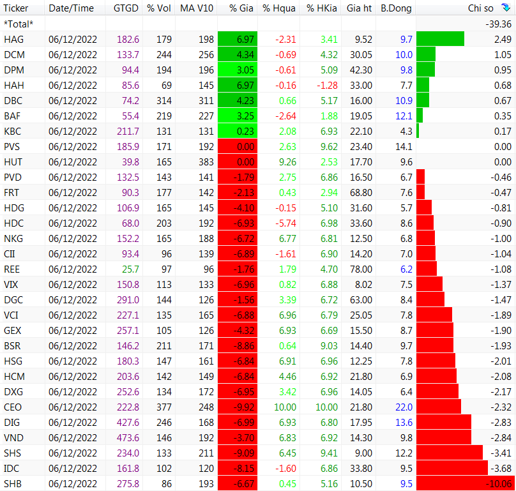Click the sort arrow icon in Chi so header

pos(506,7)
